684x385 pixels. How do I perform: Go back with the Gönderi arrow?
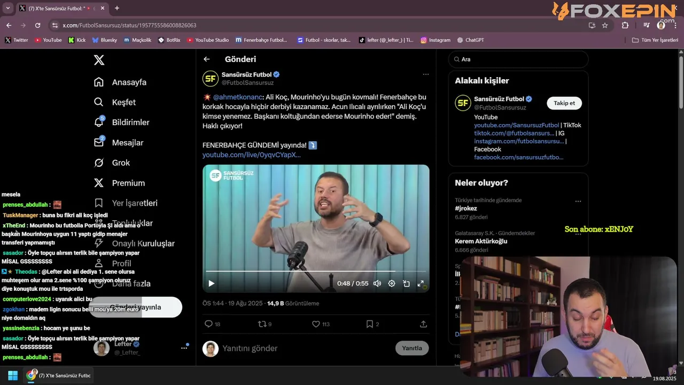(207, 59)
